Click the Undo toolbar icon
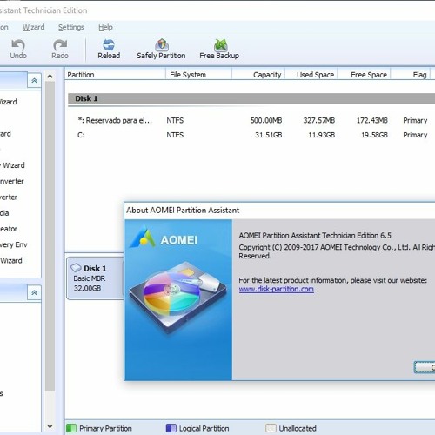Screen dimensions: 435x435 click(x=18, y=50)
